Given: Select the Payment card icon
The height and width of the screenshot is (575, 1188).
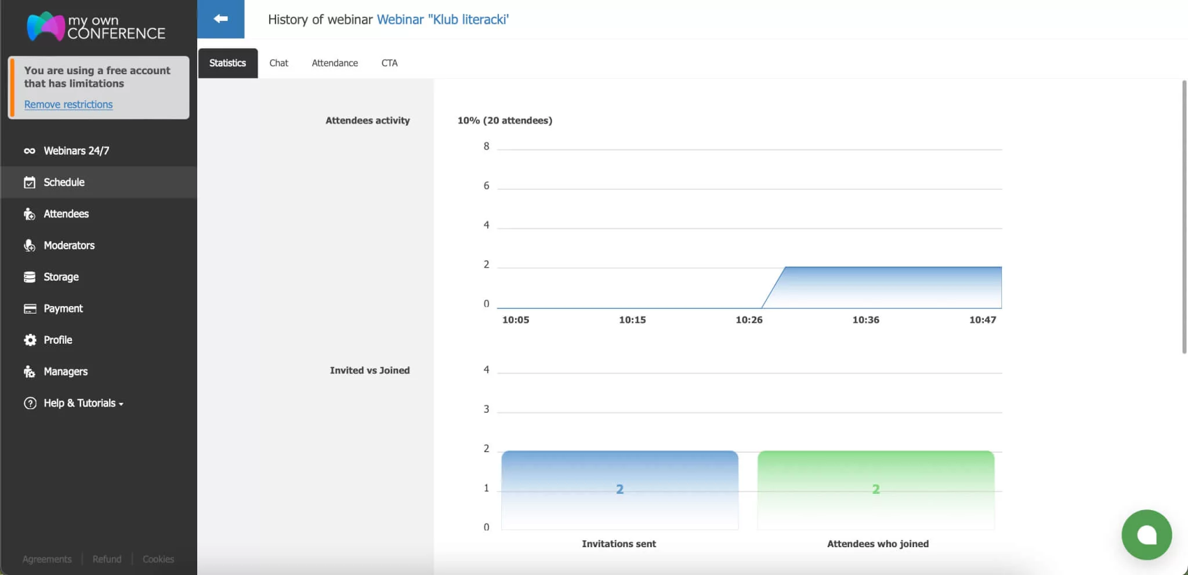Looking at the screenshot, I should pos(30,308).
